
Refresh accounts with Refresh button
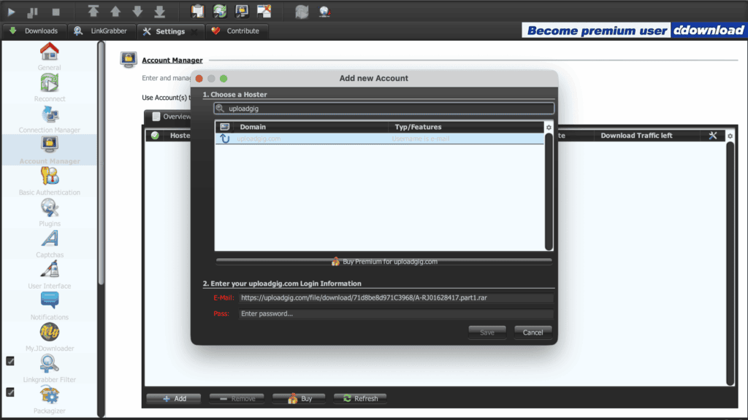click(360, 399)
